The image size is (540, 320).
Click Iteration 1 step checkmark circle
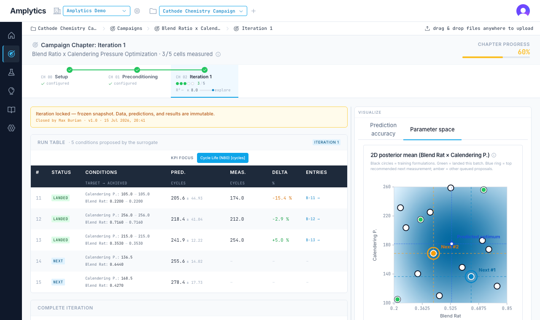205,70
